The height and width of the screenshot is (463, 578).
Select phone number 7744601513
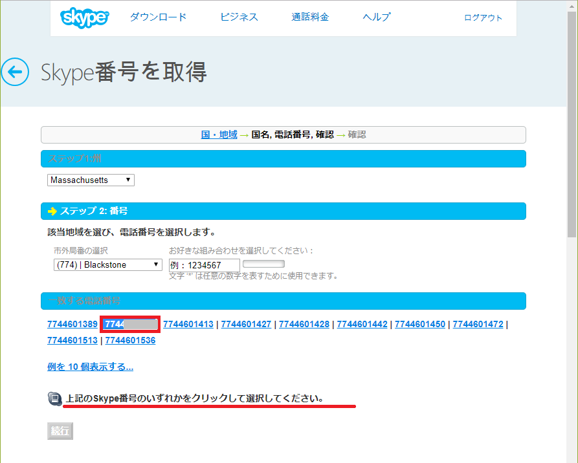point(72,340)
